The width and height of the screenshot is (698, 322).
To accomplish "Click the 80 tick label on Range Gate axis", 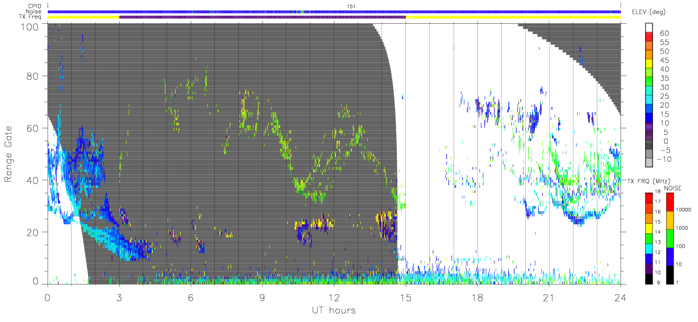I will [x=32, y=77].
